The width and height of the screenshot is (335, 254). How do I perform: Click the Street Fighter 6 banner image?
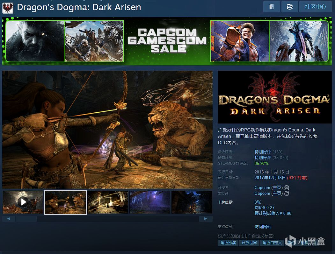240,41
